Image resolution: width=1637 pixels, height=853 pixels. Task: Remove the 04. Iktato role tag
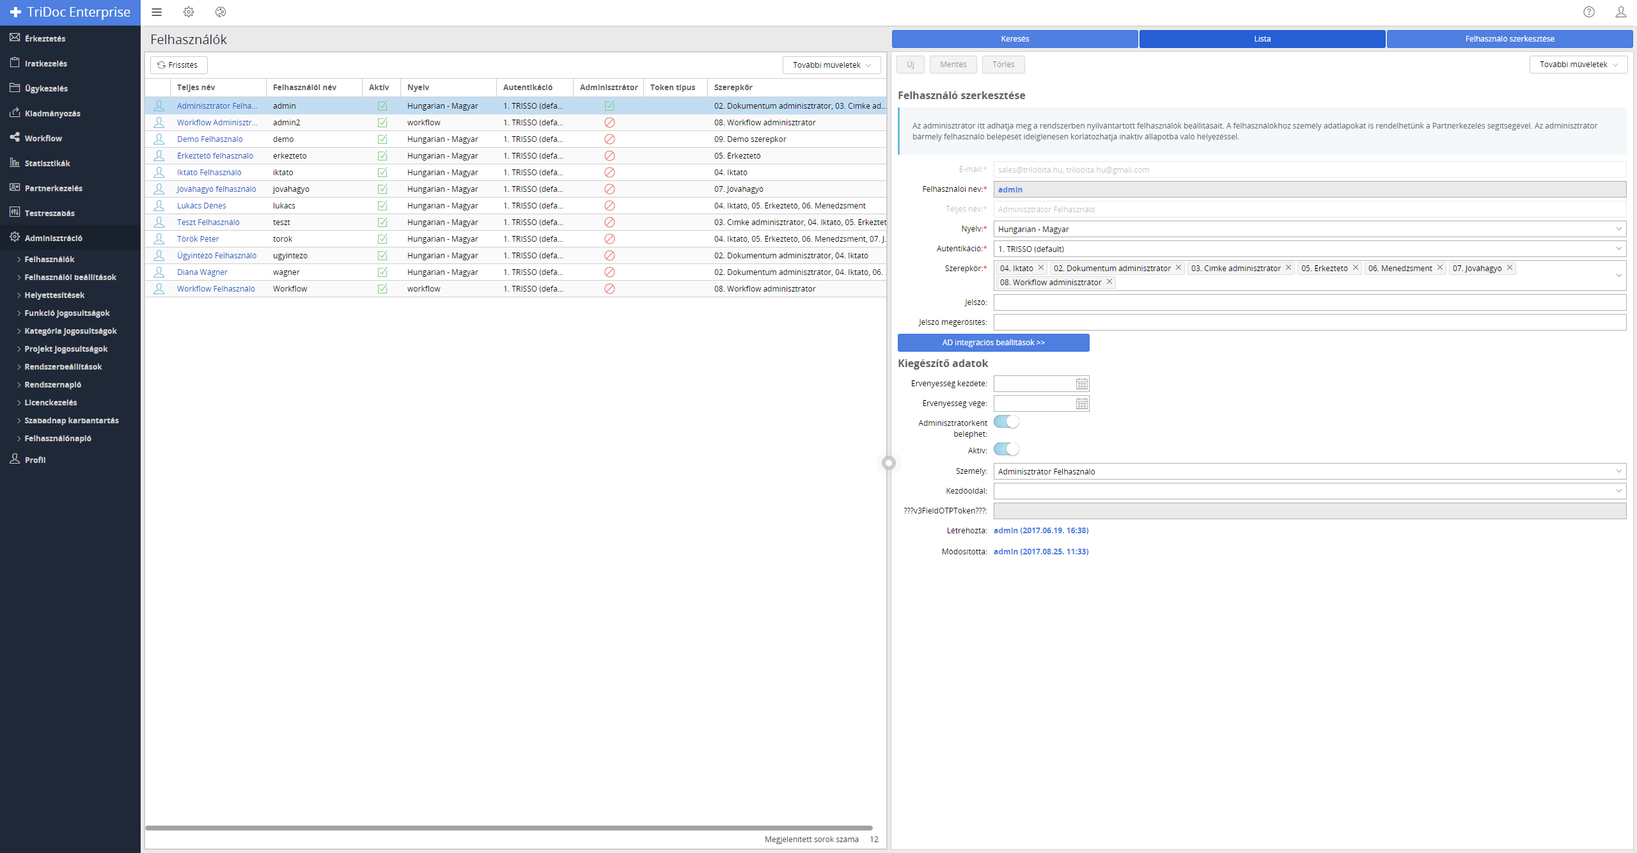pos(1041,268)
